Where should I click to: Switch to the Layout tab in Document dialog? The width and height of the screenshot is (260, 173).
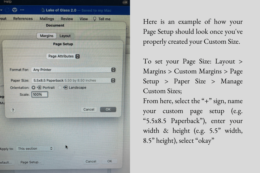click(x=65, y=36)
